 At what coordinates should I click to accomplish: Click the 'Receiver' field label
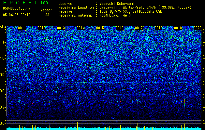click(x=66, y=11)
